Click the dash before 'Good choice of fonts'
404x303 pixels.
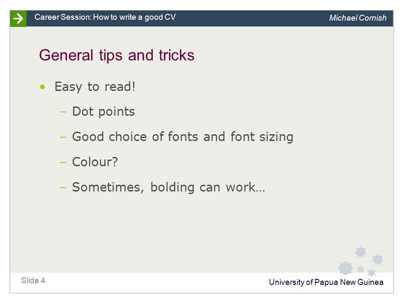pos(63,137)
